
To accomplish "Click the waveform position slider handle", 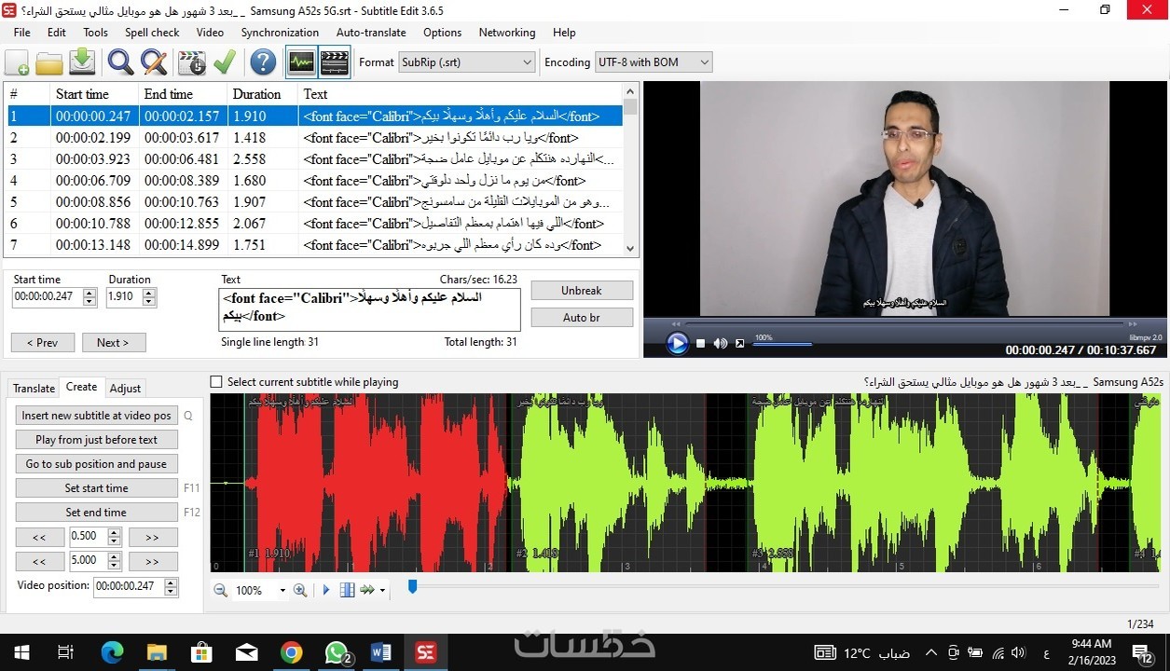I will [412, 586].
